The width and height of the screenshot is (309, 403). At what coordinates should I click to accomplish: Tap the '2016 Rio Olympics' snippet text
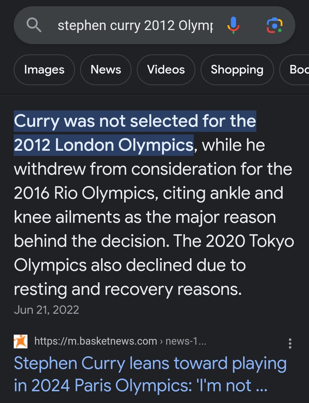pos(85,193)
